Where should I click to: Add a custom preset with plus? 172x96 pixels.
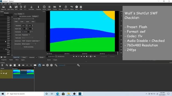(1, 57)
